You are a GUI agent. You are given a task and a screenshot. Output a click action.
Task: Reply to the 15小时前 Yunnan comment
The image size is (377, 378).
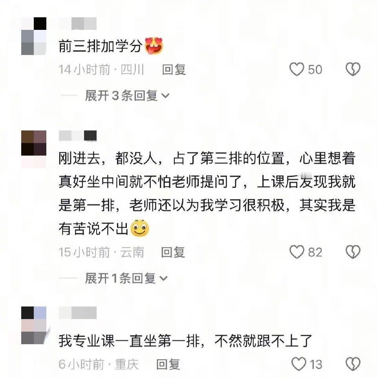point(173,252)
